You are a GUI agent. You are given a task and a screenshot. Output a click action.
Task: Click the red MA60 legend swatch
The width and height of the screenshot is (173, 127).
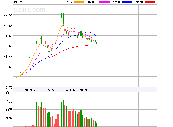coord(150,2)
